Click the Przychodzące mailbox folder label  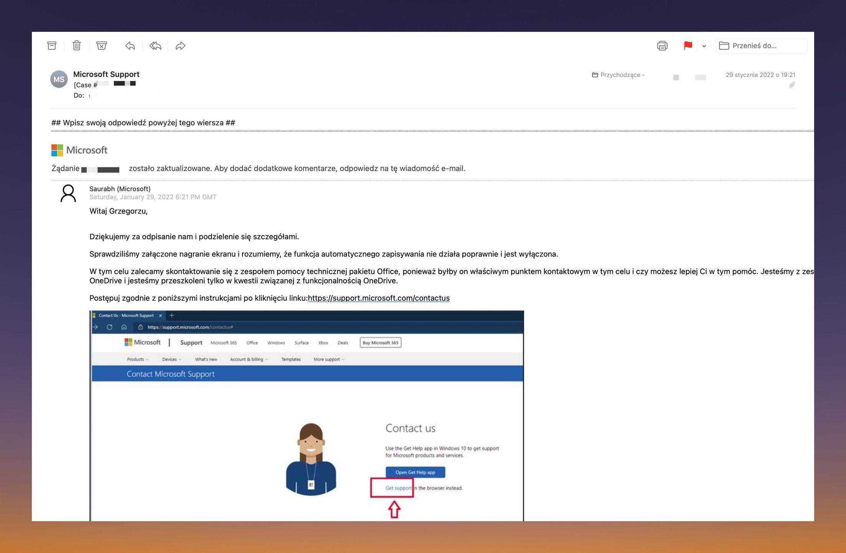(x=618, y=75)
